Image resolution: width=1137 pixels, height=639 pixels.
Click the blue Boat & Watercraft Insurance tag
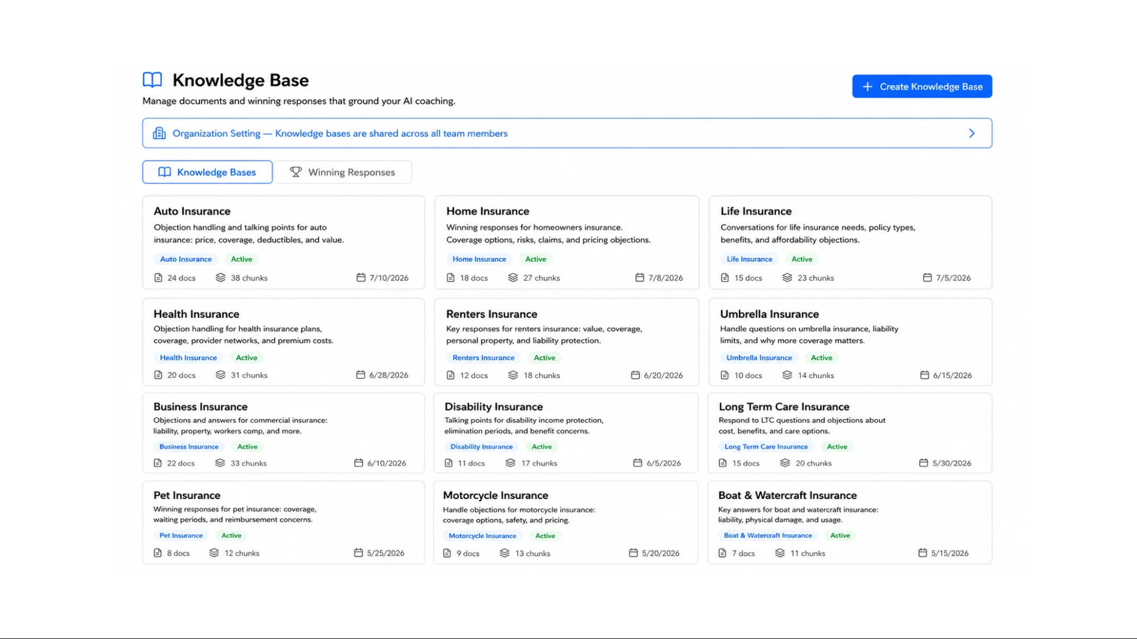click(x=767, y=535)
